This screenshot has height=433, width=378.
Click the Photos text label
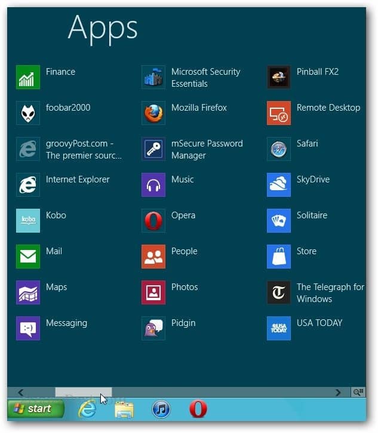[185, 287]
